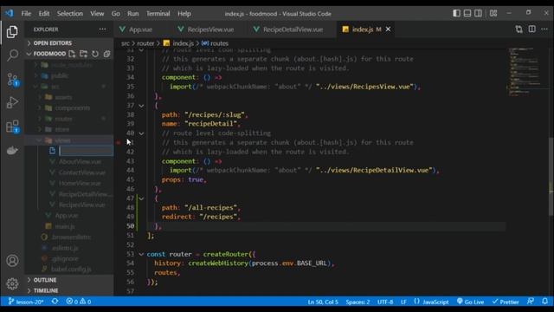This screenshot has width=554, height=312.
Task: Change JavaScript language mode
Action: point(431,302)
